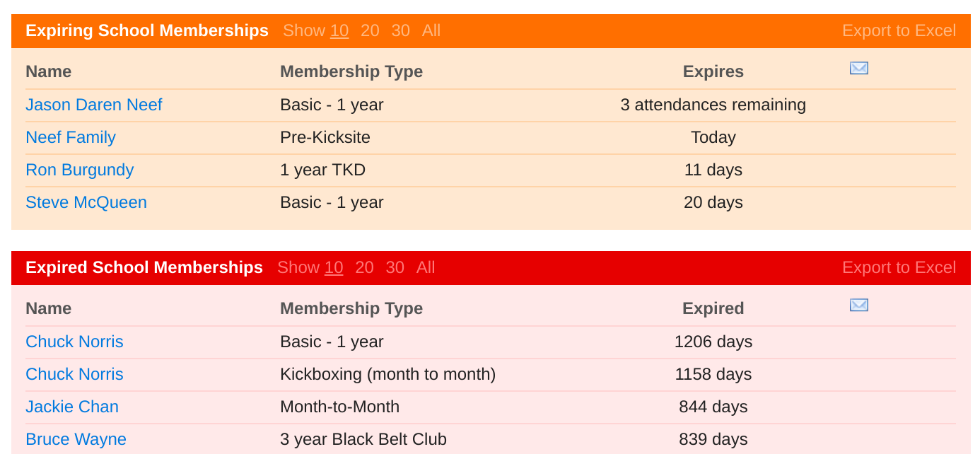Show 30 expired memberships

(395, 268)
